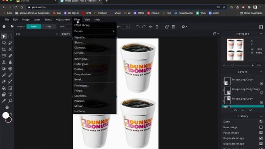
Task: Click the Pixlr home icon
Action: pyautogui.click(x=4, y=26)
